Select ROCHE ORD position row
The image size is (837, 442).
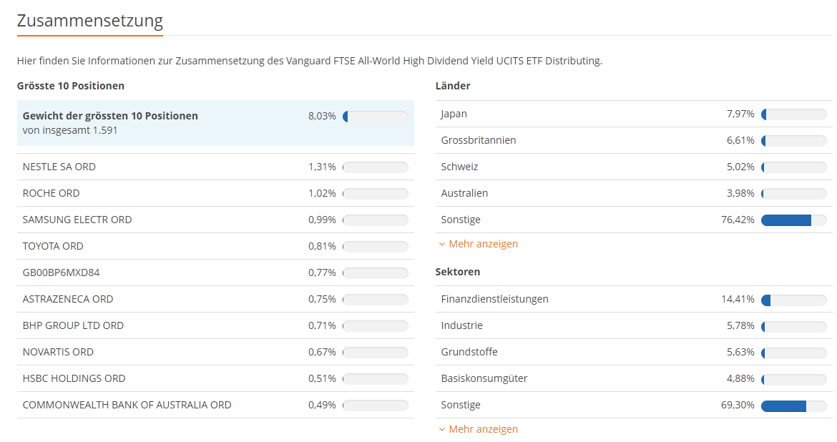click(215, 193)
